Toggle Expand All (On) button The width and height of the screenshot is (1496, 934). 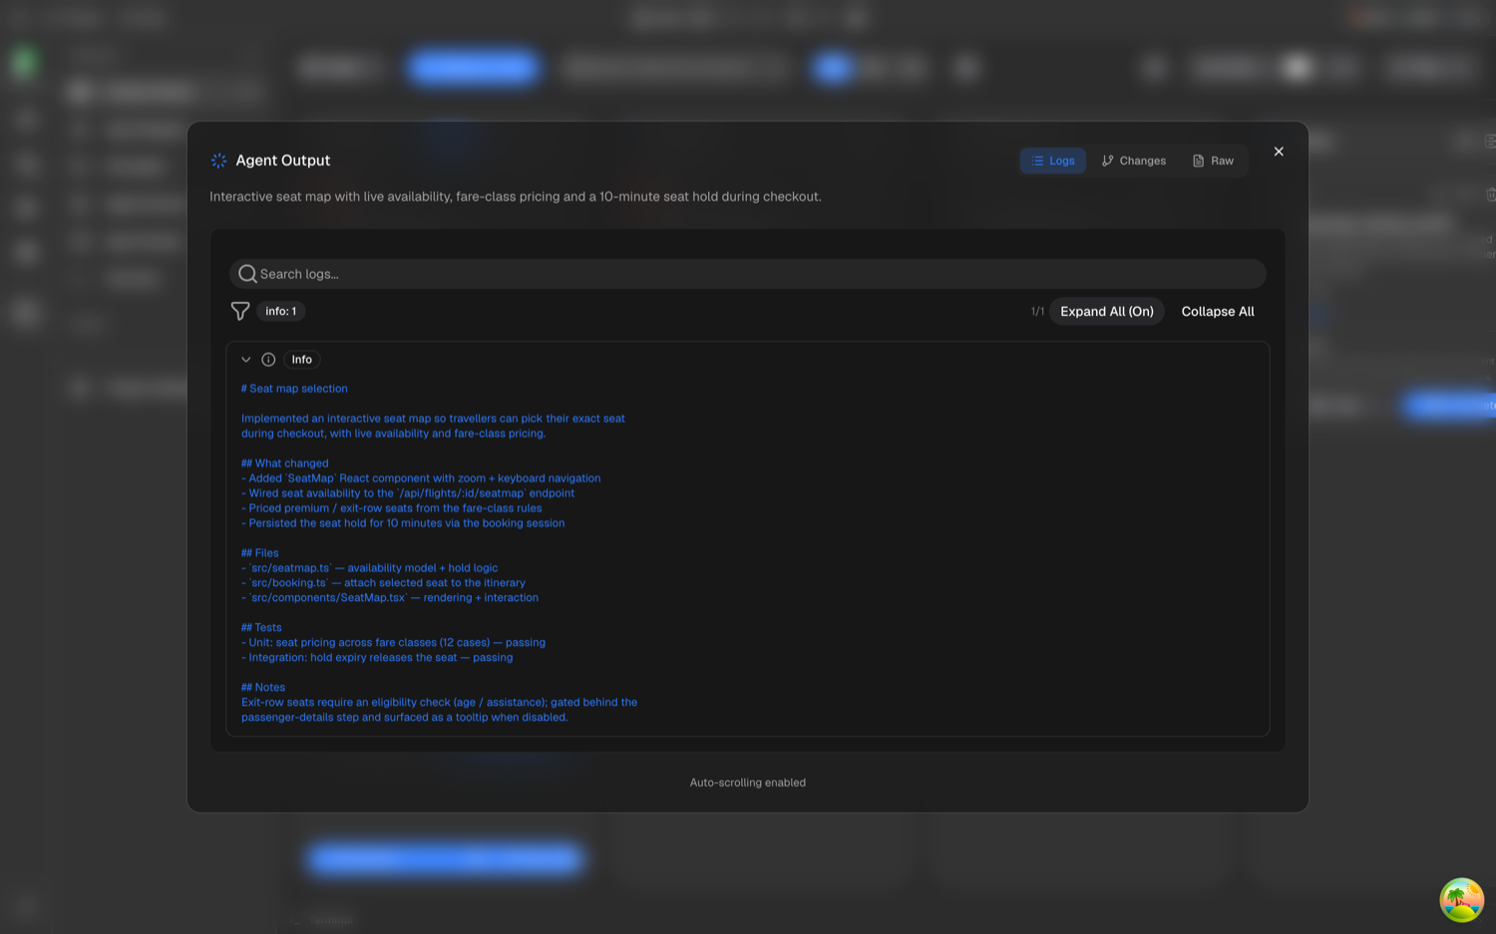click(x=1107, y=311)
